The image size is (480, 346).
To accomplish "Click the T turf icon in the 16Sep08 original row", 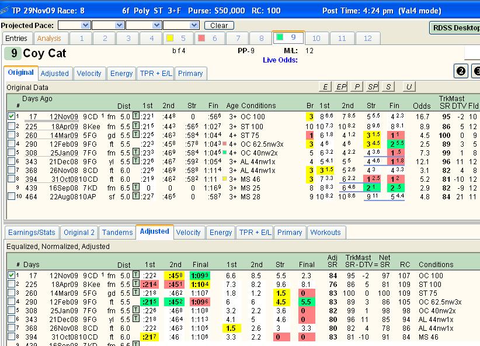I will click(x=136, y=187).
